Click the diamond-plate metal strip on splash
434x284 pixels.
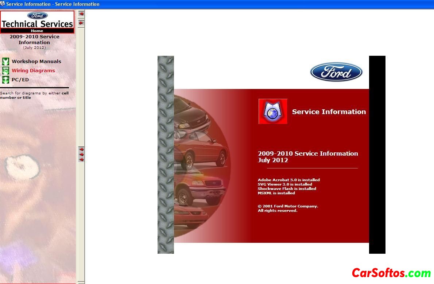pos(166,155)
